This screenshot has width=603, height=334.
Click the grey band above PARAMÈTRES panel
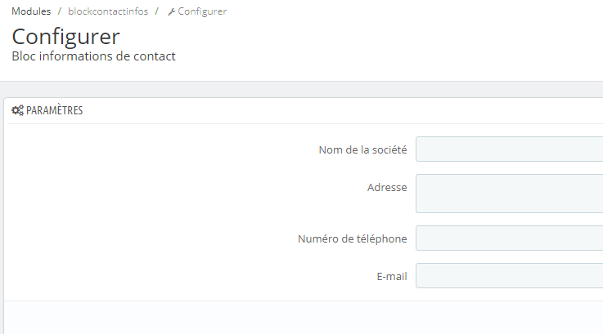tap(301, 89)
